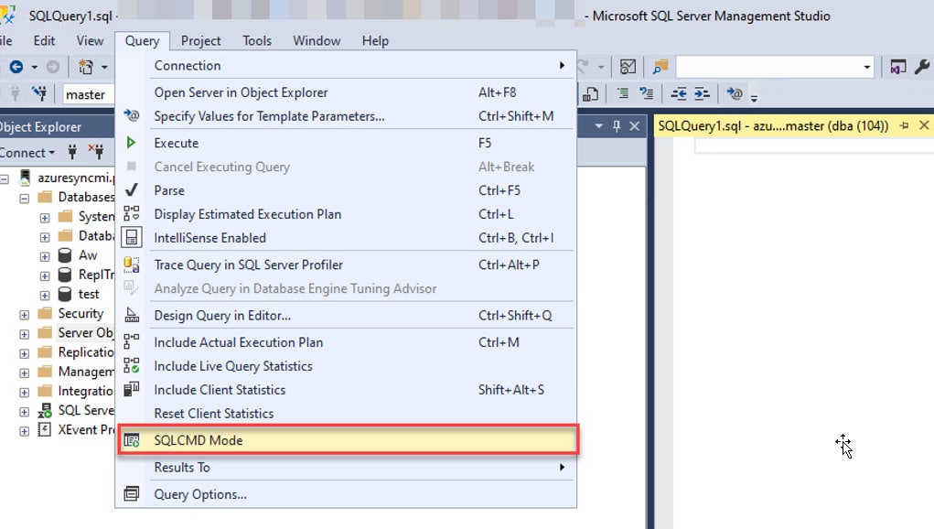This screenshot has width=934, height=529.
Task: Click the decrease indent toolbar icon
Action: (x=679, y=94)
